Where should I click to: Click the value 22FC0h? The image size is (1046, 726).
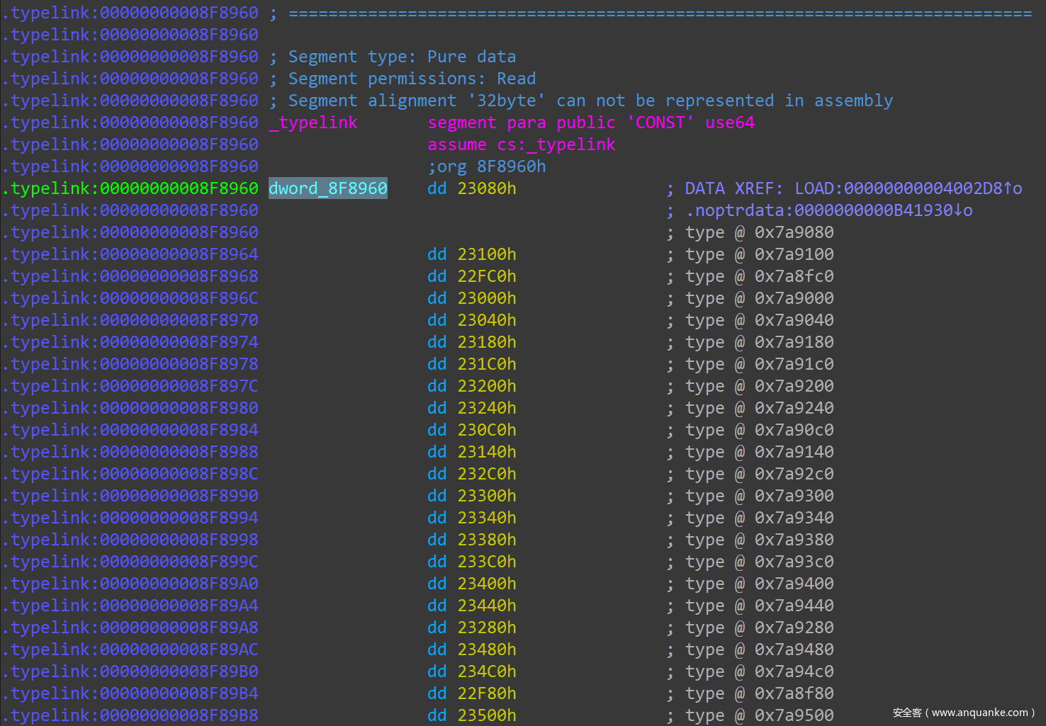point(486,276)
